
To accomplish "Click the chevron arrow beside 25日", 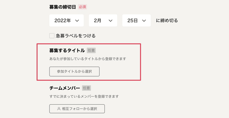I will click(144, 21).
